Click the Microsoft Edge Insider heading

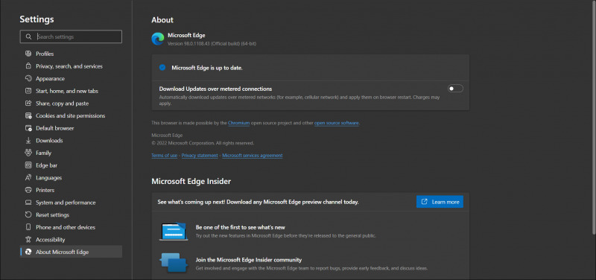(191, 181)
